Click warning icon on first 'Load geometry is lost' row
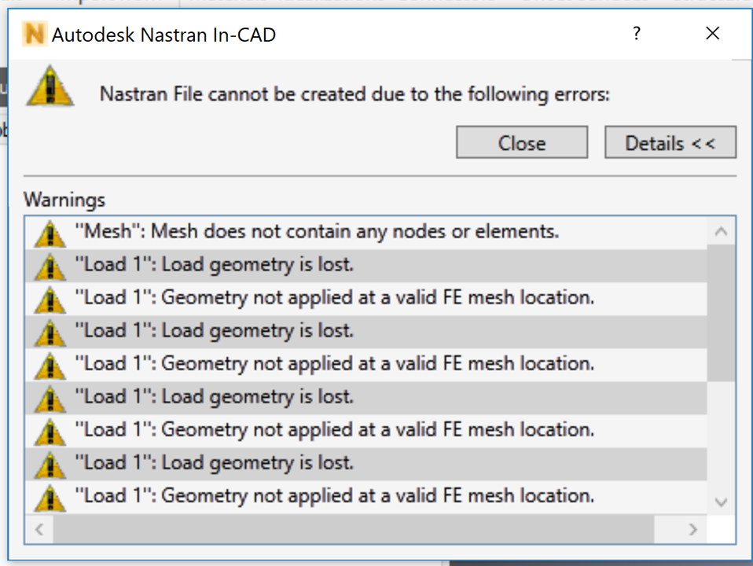The image size is (753, 566). (x=50, y=266)
